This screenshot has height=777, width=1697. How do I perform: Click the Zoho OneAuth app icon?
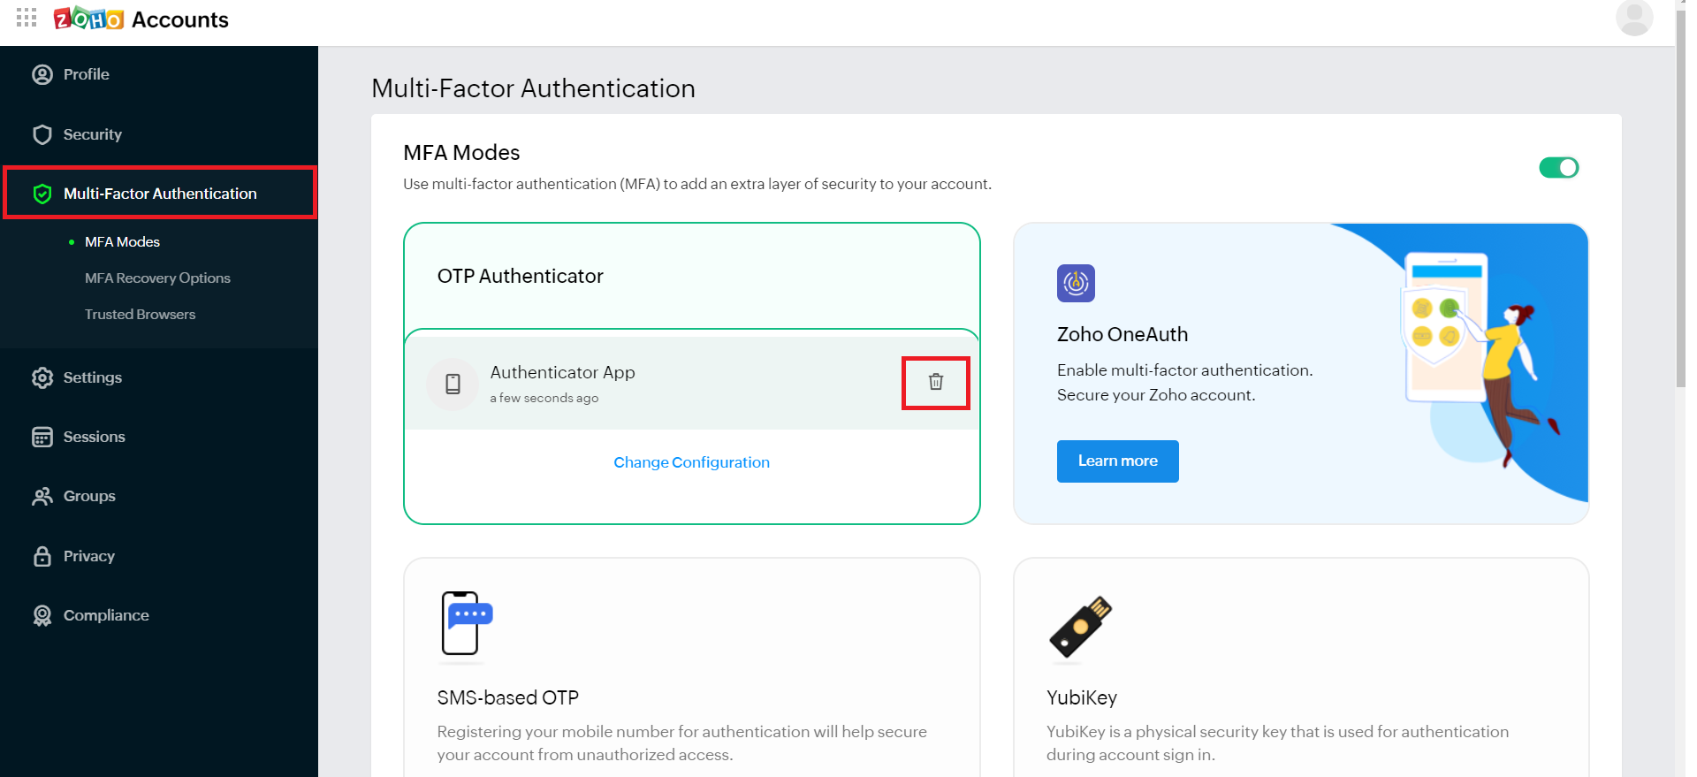pyautogui.click(x=1076, y=283)
